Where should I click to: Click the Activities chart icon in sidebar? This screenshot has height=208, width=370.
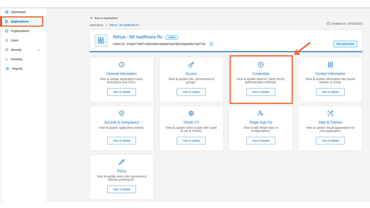[7, 59]
